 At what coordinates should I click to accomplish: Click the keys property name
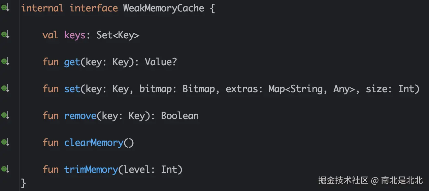(x=75, y=35)
